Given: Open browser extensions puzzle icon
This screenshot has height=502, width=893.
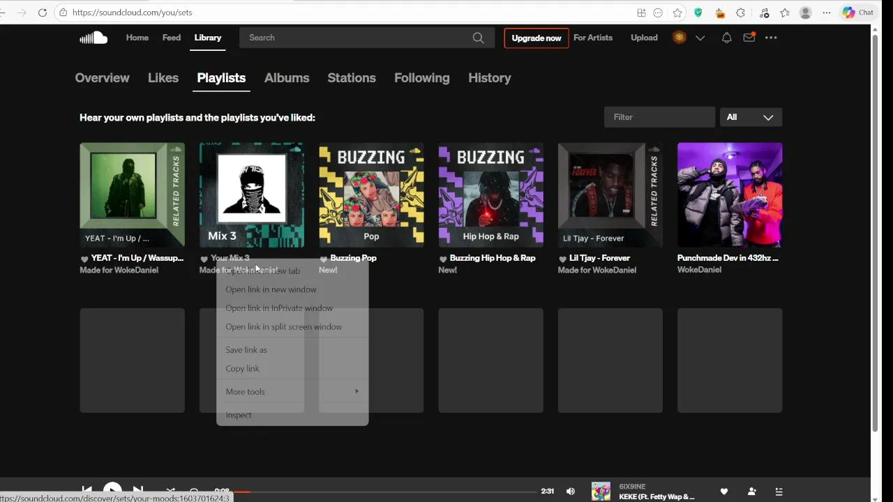Looking at the screenshot, I should (740, 13).
